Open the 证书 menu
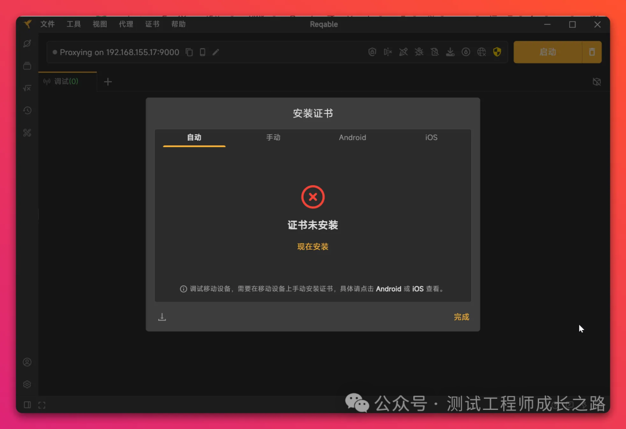The image size is (626, 429). pyautogui.click(x=152, y=24)
